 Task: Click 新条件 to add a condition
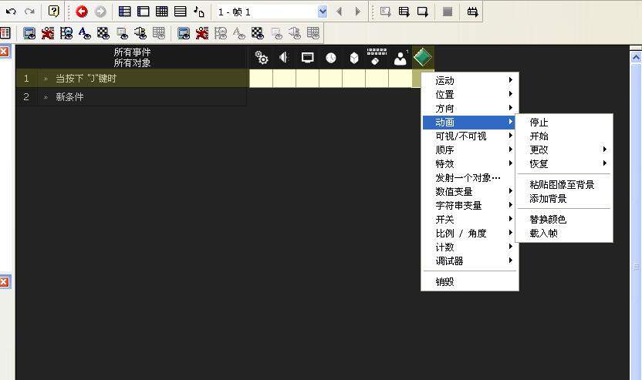click(x=69, y=97)
